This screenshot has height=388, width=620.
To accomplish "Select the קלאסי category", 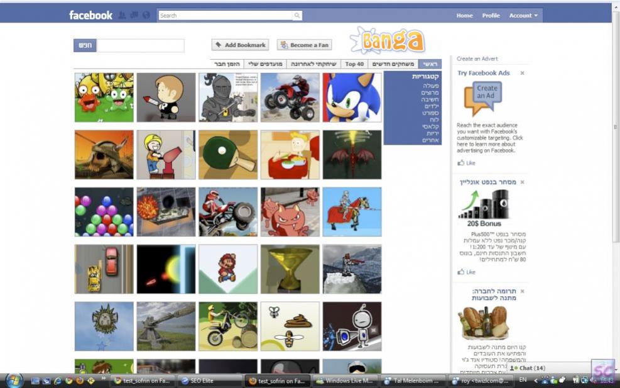I will click(x=430, y=126).
